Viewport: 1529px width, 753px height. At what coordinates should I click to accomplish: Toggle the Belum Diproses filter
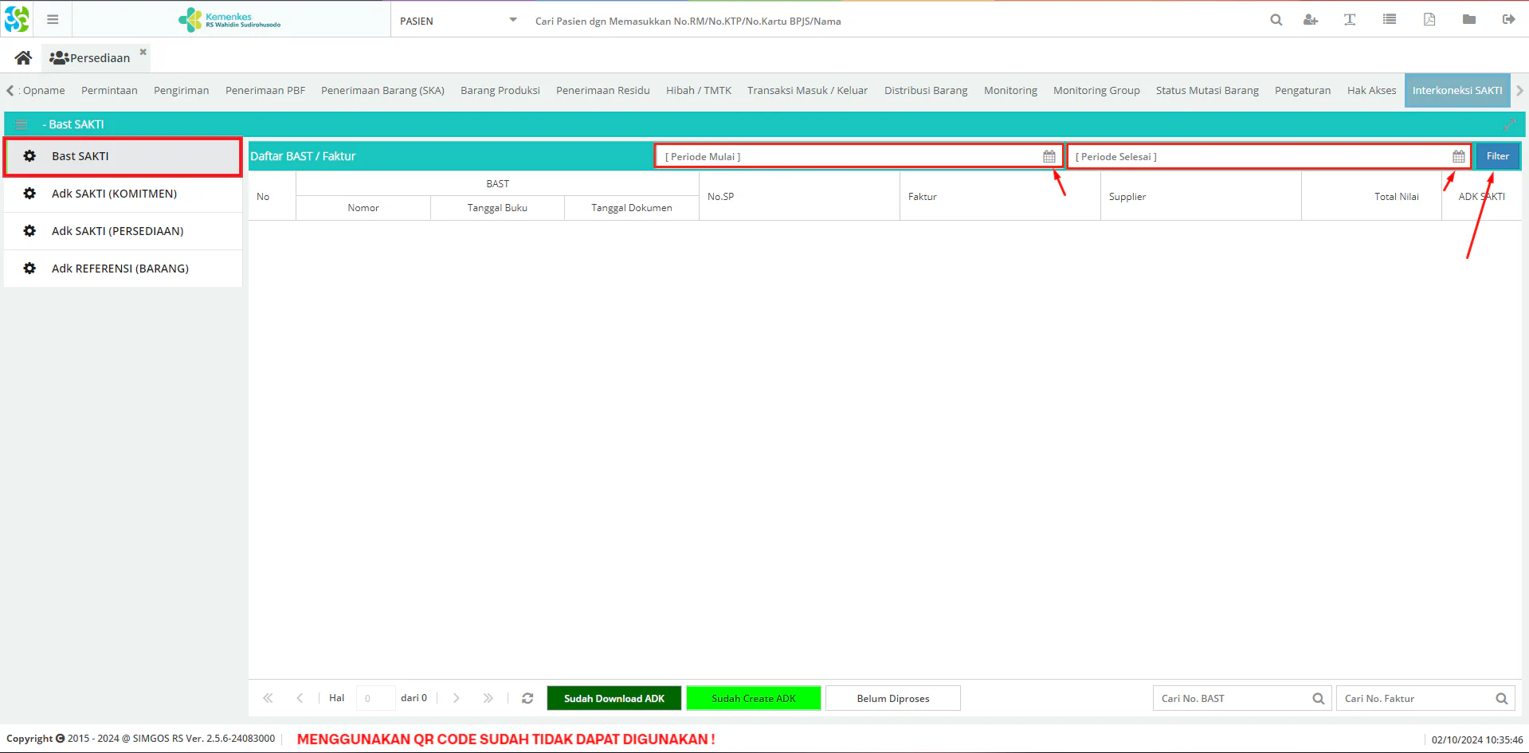[893, 698]
